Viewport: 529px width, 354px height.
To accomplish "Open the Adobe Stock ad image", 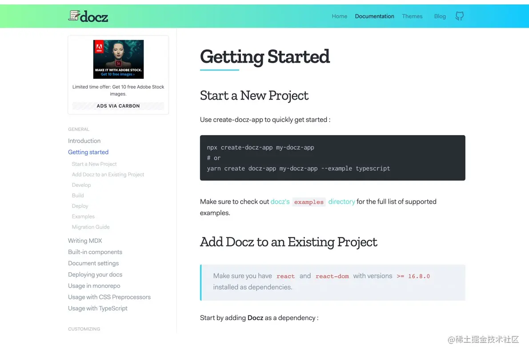I will [118, 59].
